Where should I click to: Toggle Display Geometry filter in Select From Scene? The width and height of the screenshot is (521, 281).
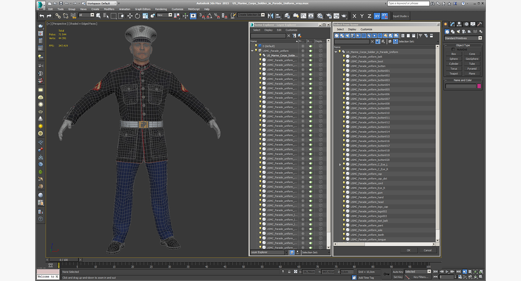coord(337,35)
